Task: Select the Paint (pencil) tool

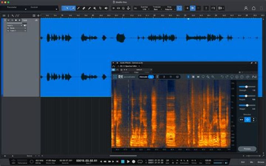Action: pyautogui.click(x=89, y=8)
